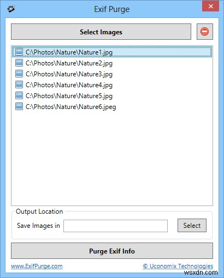224x278 pixels.
Task: Click the image file icon beside Nature1.jpg
Action: pos(19,52)
